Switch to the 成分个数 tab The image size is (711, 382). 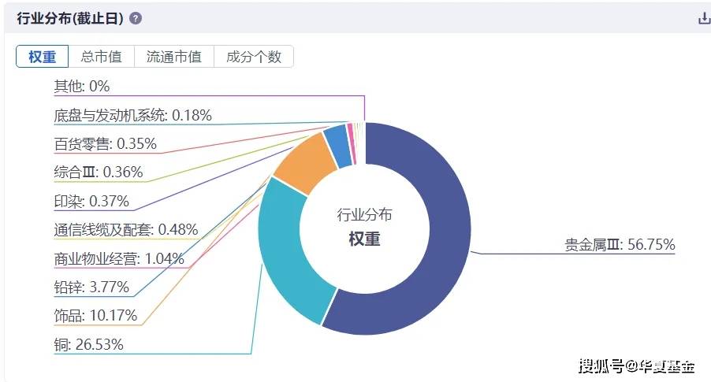(254, 56)
